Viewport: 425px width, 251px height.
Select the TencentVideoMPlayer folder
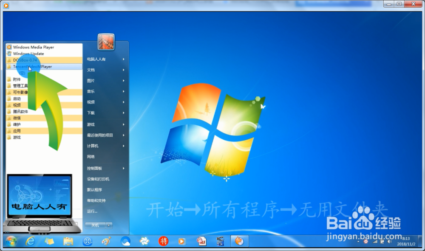44,67
